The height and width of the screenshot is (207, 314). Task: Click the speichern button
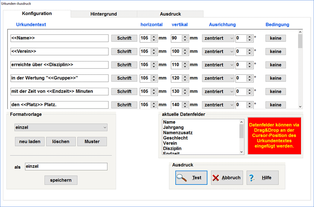(61, 180)
